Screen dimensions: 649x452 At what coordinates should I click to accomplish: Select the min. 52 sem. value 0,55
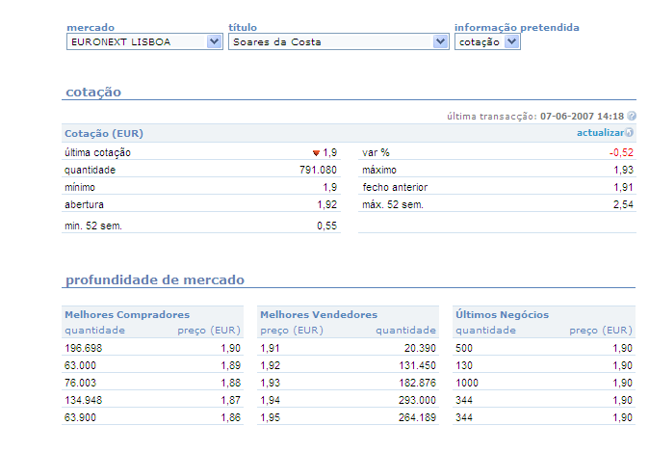pyautogui.click(x=327, y=226)
